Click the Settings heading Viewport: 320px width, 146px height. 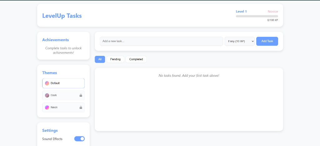tap(50, 130)
